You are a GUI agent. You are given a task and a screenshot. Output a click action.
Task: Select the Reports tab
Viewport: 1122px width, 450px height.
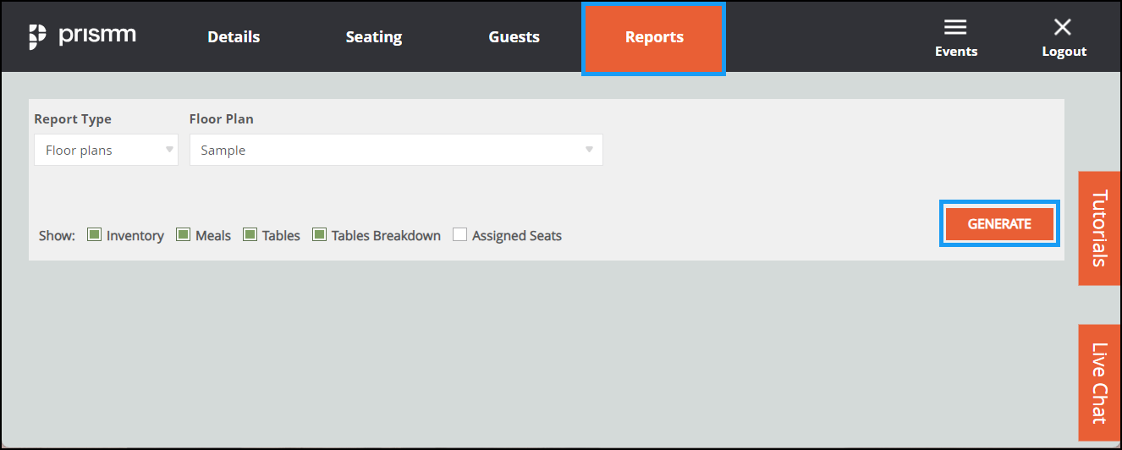pos(654,38)
